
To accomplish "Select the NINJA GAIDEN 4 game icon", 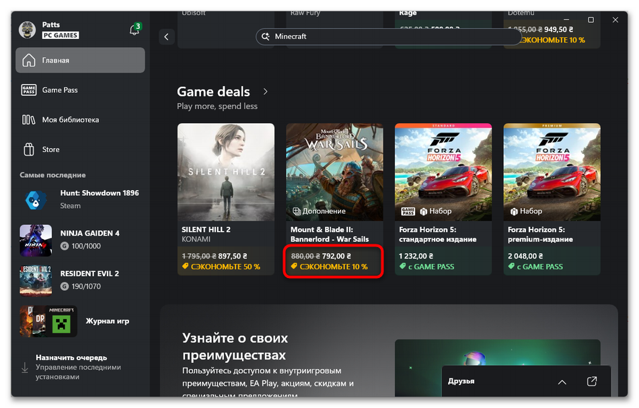I will [x=35, y=240].
